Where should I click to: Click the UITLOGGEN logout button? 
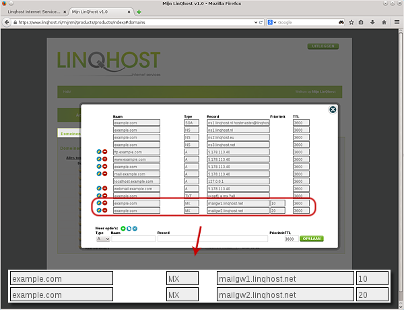(x=323, y=46)
